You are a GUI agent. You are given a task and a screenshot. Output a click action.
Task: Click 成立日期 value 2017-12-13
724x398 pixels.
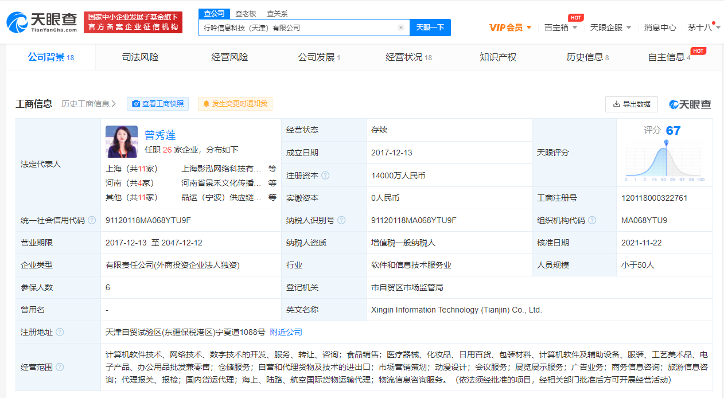[x=392, y=153]
